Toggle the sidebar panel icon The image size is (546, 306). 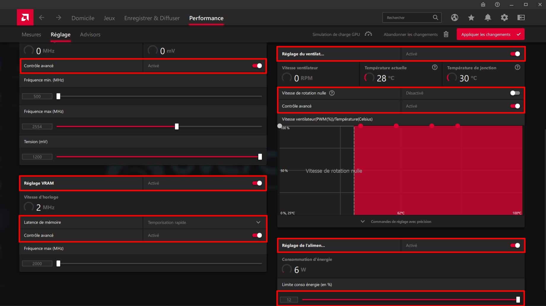click(x=521, y=17)
